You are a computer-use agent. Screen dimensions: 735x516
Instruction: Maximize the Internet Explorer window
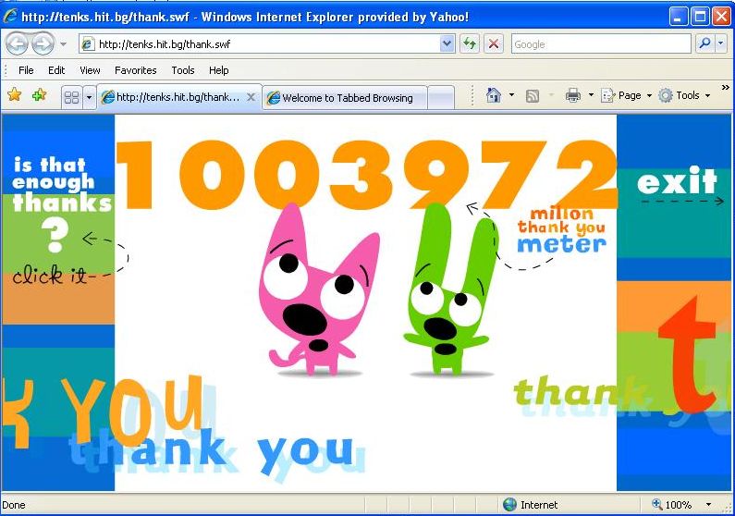click(700, 17)
